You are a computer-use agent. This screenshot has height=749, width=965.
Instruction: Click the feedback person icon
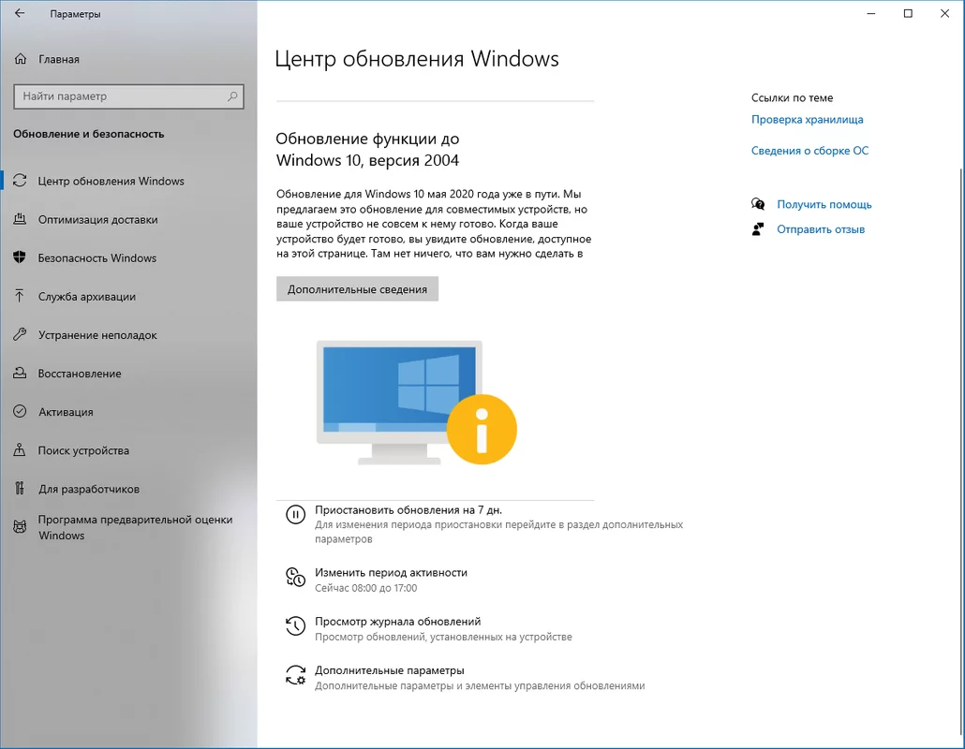(758, 229)
